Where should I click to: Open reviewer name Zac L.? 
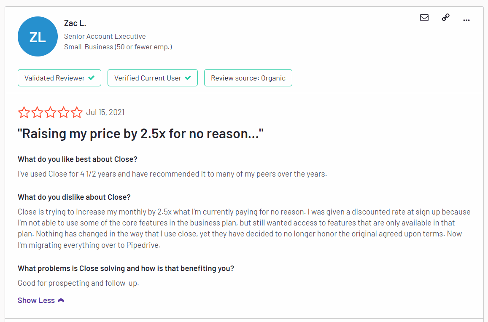(x=75, y=23)
